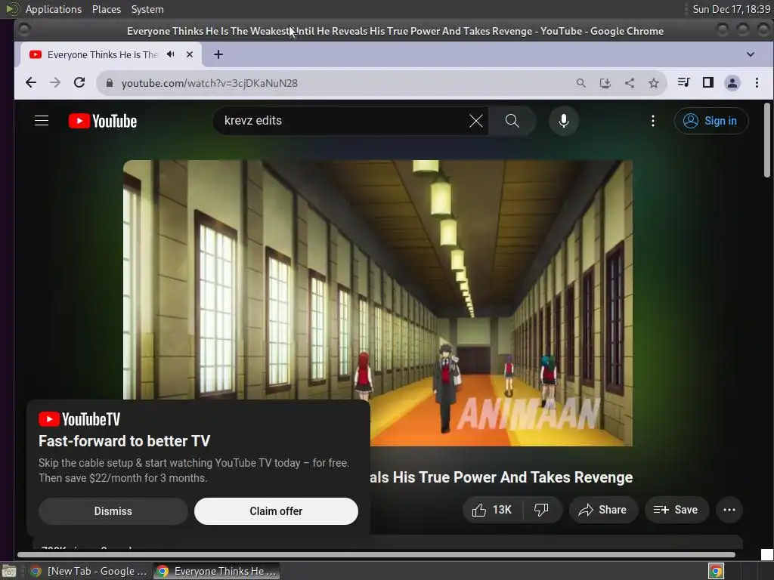Viewport: 774px width, 580px height.
Task: Clear the search text with X
Action: point(476,121)
